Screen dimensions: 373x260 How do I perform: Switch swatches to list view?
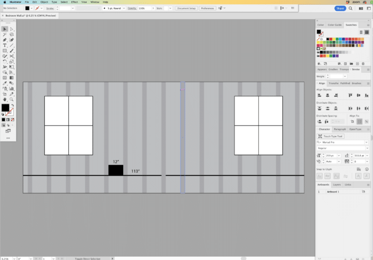(360, 32)
